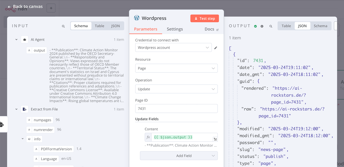This screenshot has width=344, height=167.
Task: Click the plus button next to the n8n logo
Action: tap(51, 8)
